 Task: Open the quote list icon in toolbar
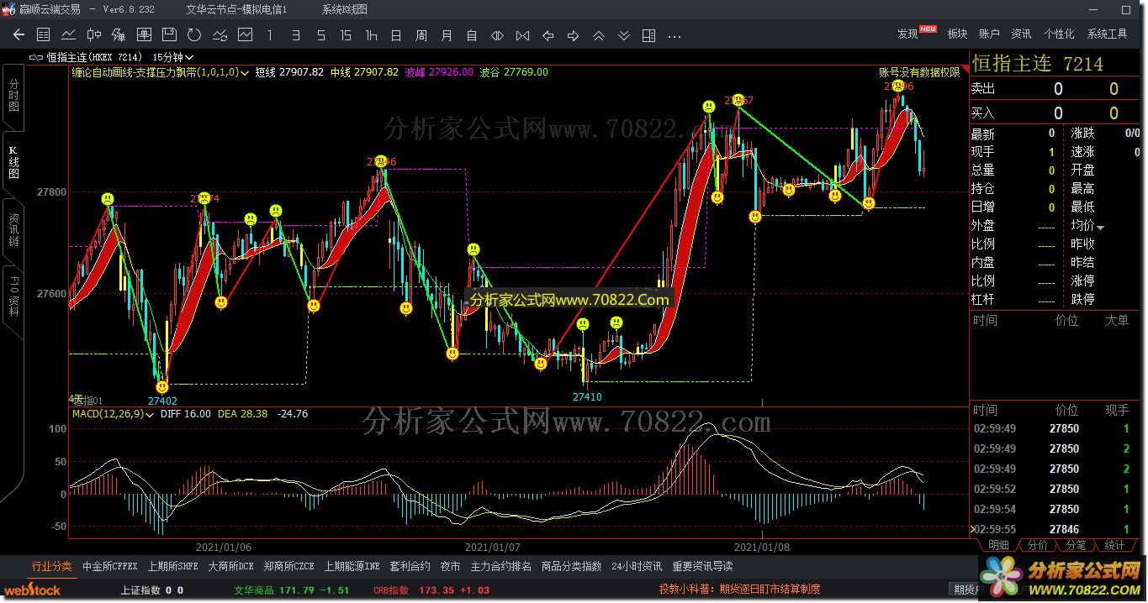[44, 35]
